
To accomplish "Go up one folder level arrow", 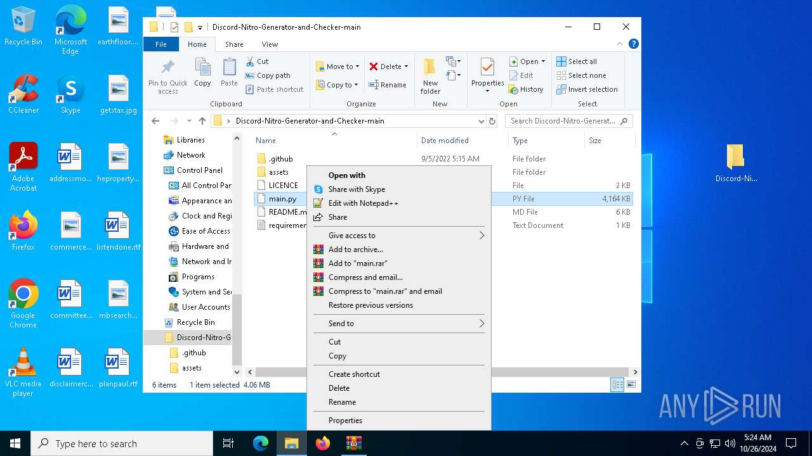I will click(x=202, y=121).
